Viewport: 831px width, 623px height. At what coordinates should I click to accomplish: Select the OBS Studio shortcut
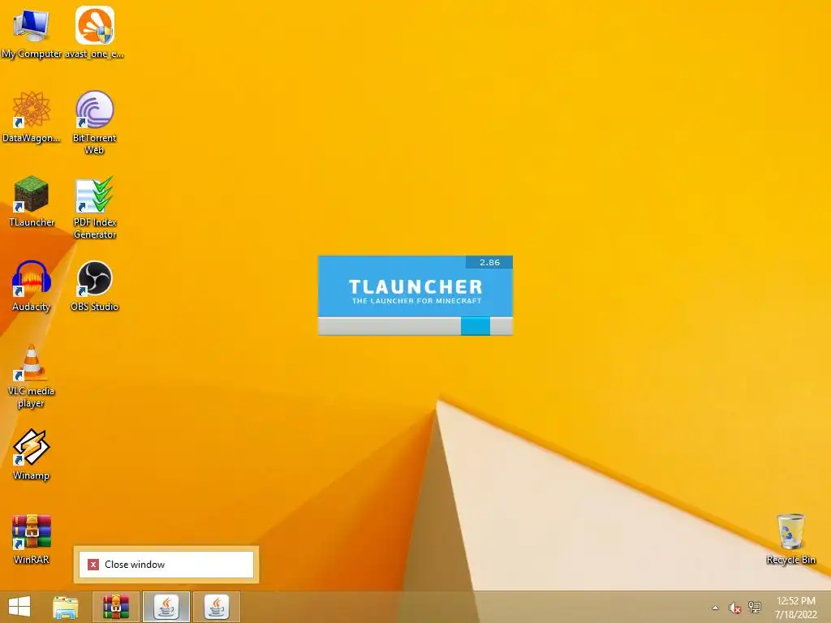(94, 286)
